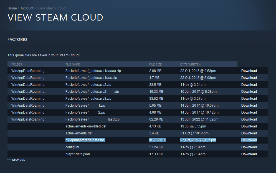Select the 2.68 MB file size
Screen dimensions: 276x173
coord(155,71)
